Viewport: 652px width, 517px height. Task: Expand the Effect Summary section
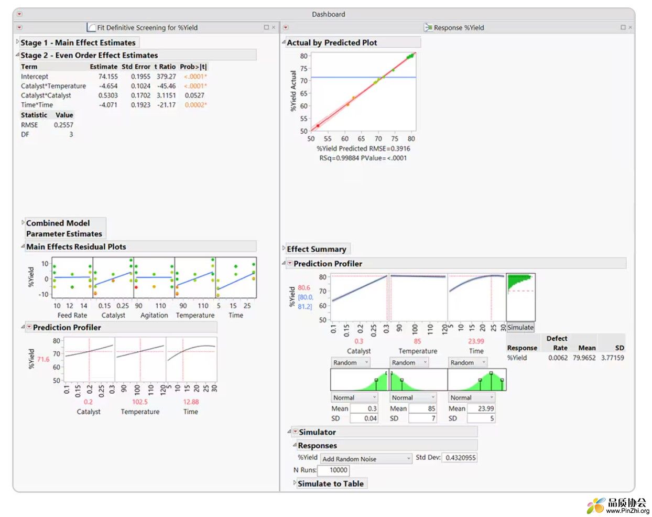[x=284, y=248]
